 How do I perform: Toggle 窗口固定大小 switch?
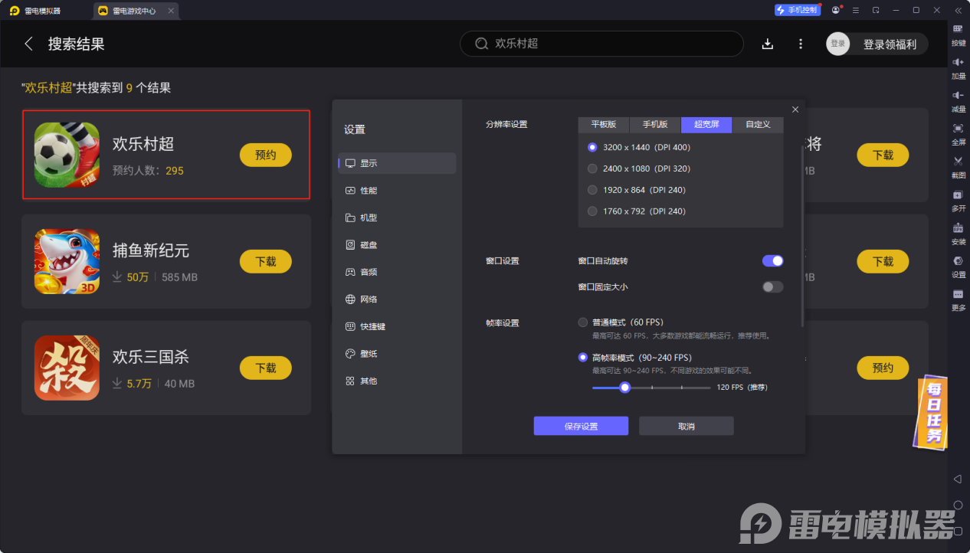pyautogui.click(x=772, y=287)
